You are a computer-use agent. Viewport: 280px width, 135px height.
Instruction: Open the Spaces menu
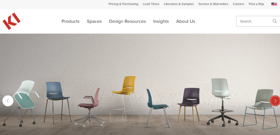pyautogui.click(x=94, y=21)
